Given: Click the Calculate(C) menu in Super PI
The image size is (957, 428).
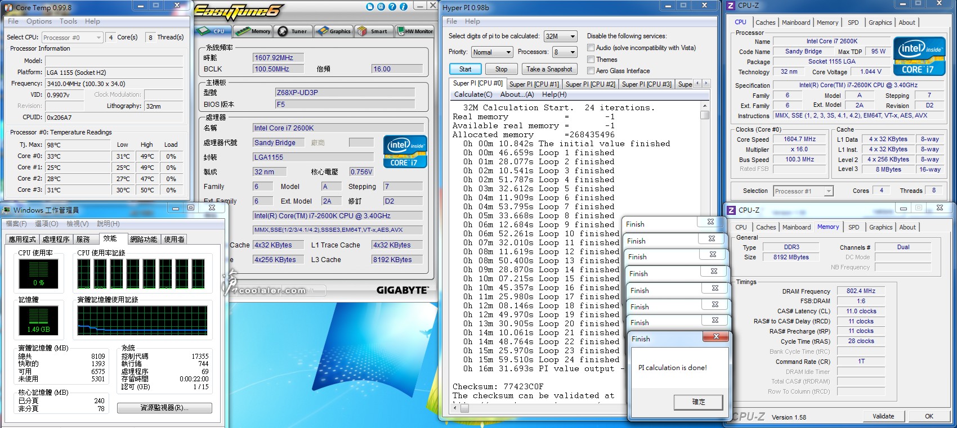Looking at the screenshot, I should pos(473,94).
